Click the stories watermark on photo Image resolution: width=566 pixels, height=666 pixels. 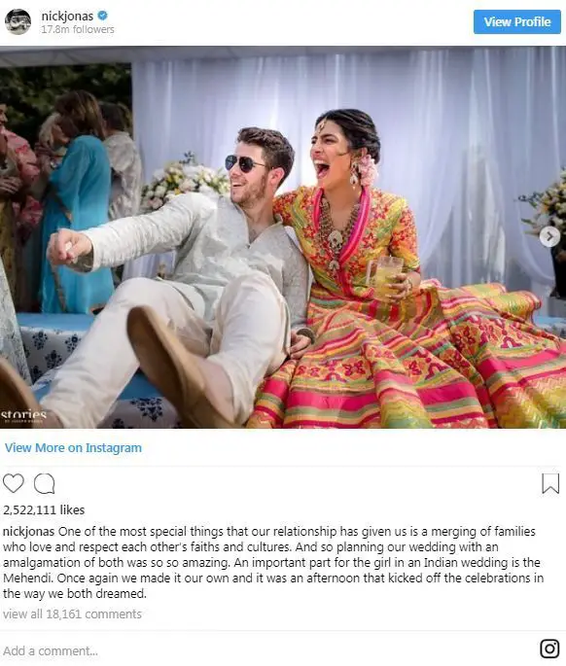pyautogui.click(x=23, y=415)
